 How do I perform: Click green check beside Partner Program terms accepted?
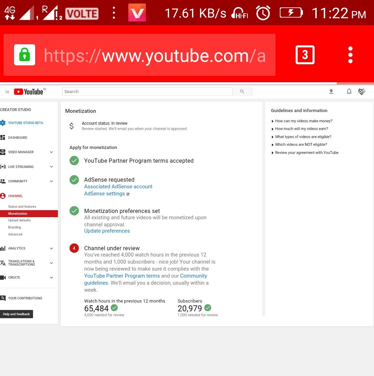[x=74, y=161]
